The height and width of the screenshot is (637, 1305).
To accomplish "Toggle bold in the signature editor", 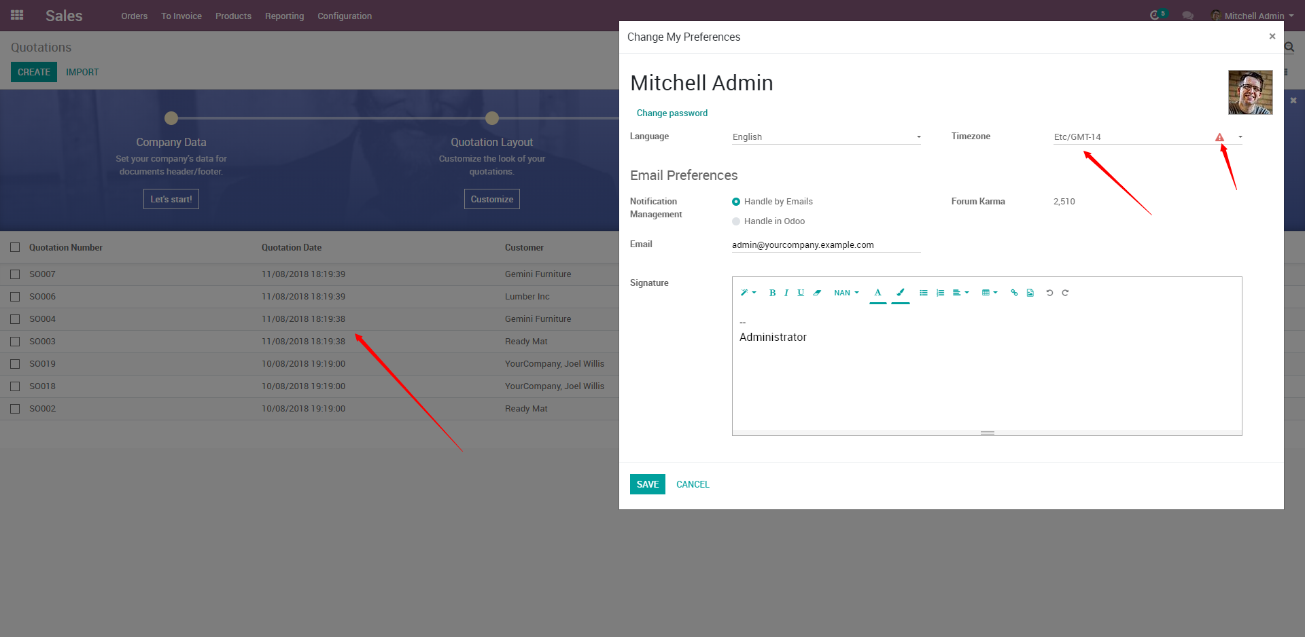I will [772, 293].
